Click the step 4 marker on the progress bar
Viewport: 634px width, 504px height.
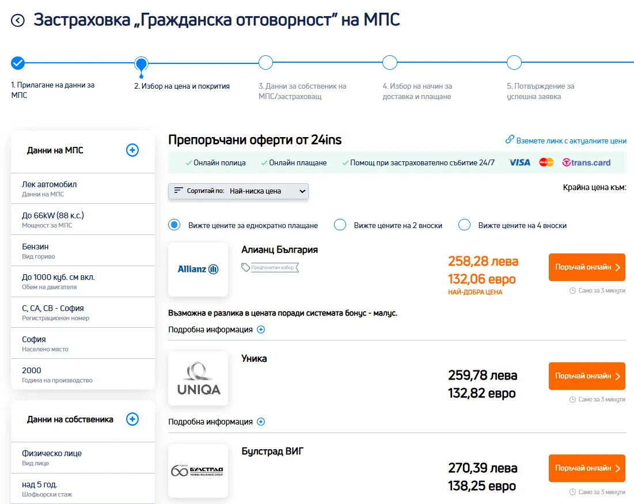390,63
